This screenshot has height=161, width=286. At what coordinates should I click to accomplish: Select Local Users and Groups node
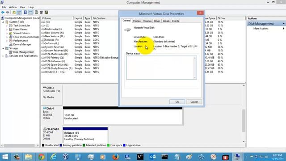pos(26,37)
